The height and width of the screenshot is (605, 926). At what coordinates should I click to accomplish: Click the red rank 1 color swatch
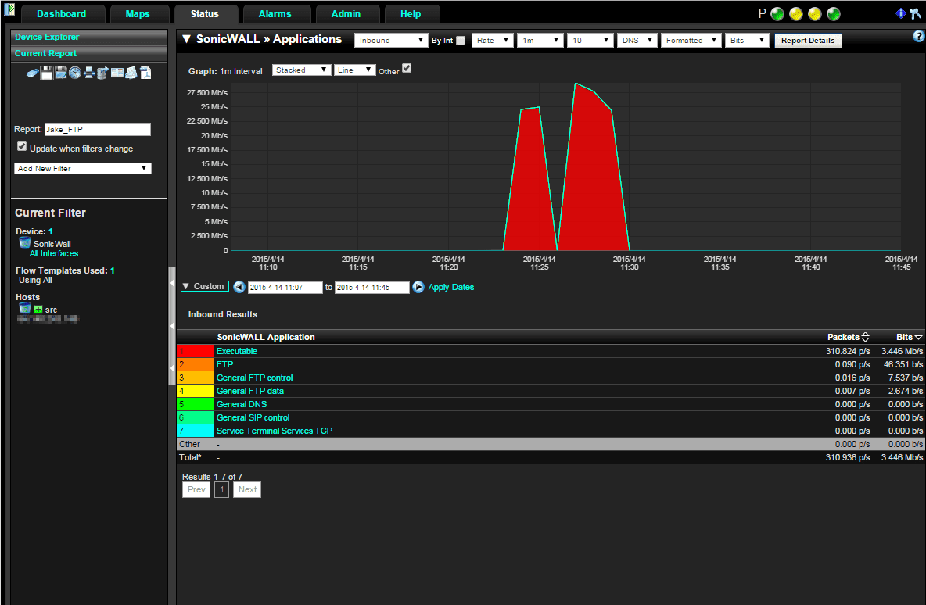[196, 351]
